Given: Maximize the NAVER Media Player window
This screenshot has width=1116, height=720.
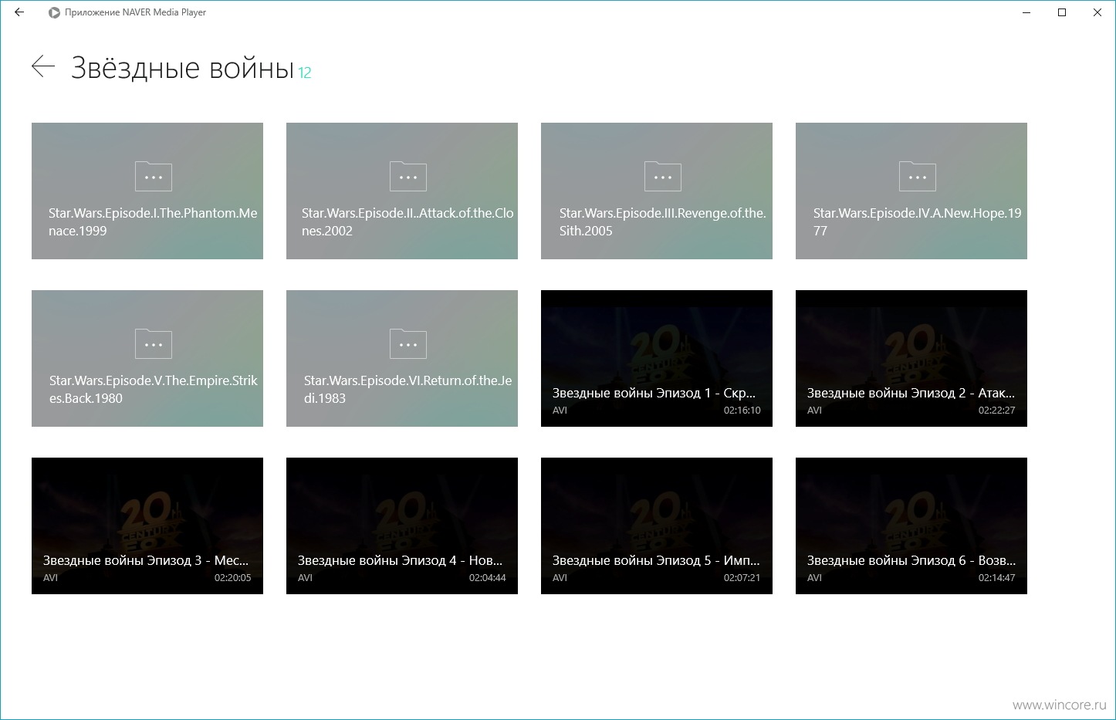Looking at the screenshot, I should (x=1062, y=12).
